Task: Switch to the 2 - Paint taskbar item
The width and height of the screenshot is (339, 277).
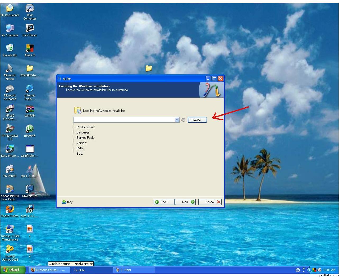Action: (134, 270)
